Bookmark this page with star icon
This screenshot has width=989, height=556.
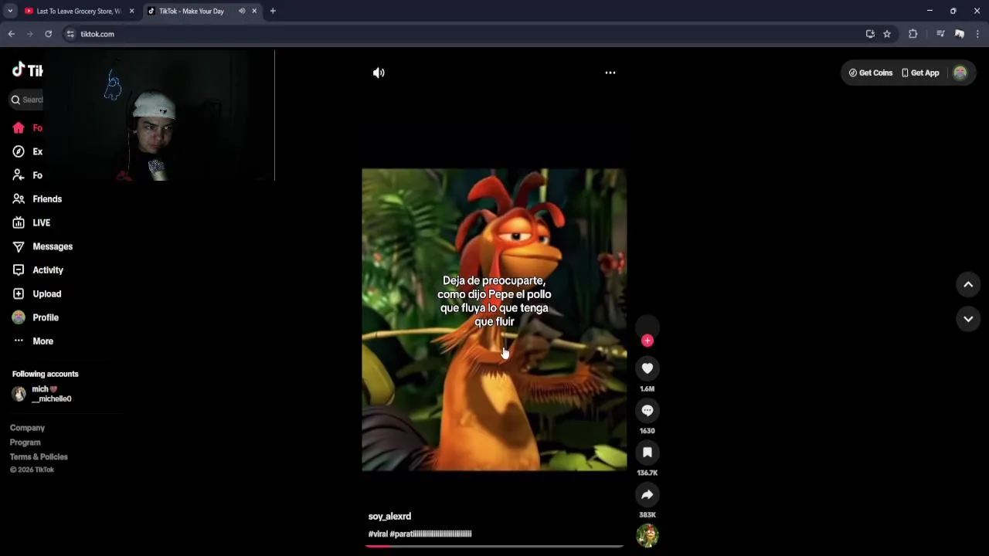point(887,34)
